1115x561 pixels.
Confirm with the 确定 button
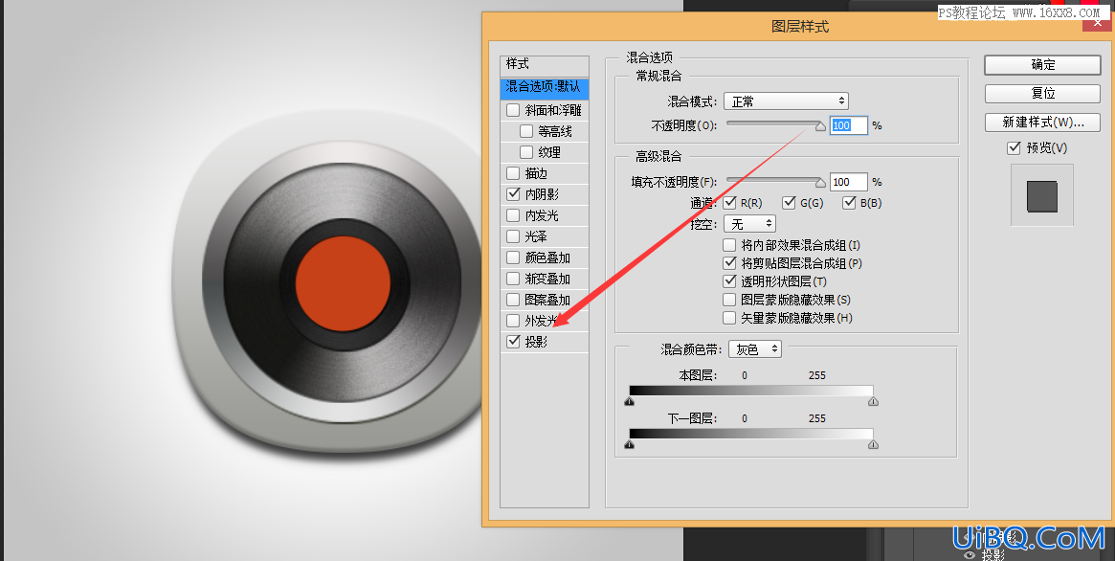pyautogui.click(x=1042, y=65)
